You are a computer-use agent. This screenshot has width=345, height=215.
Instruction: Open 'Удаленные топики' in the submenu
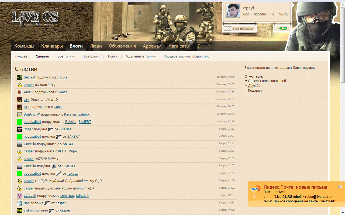[141, 56]
